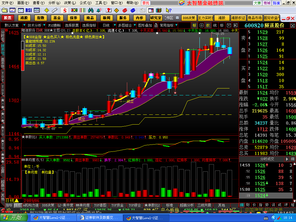Expand the 技术分析 dropdown arrow
The width and height of the screenshot is (296, 222).
44,25
